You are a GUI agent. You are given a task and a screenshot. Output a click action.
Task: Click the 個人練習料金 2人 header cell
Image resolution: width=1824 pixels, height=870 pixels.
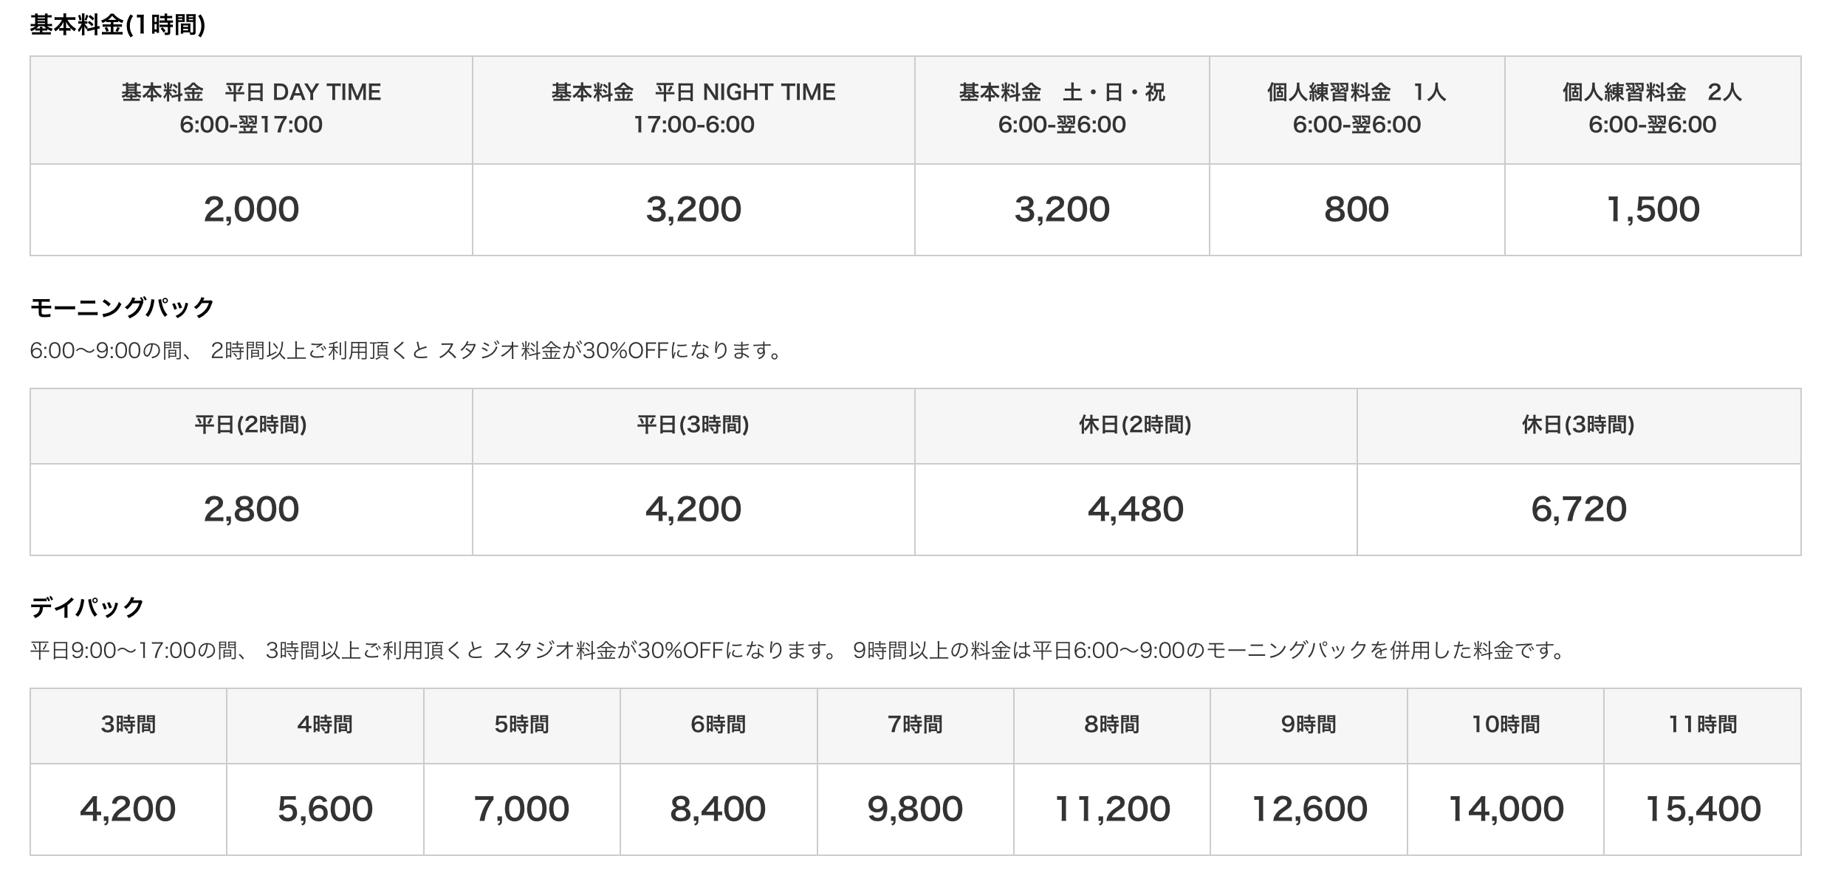1653,109
